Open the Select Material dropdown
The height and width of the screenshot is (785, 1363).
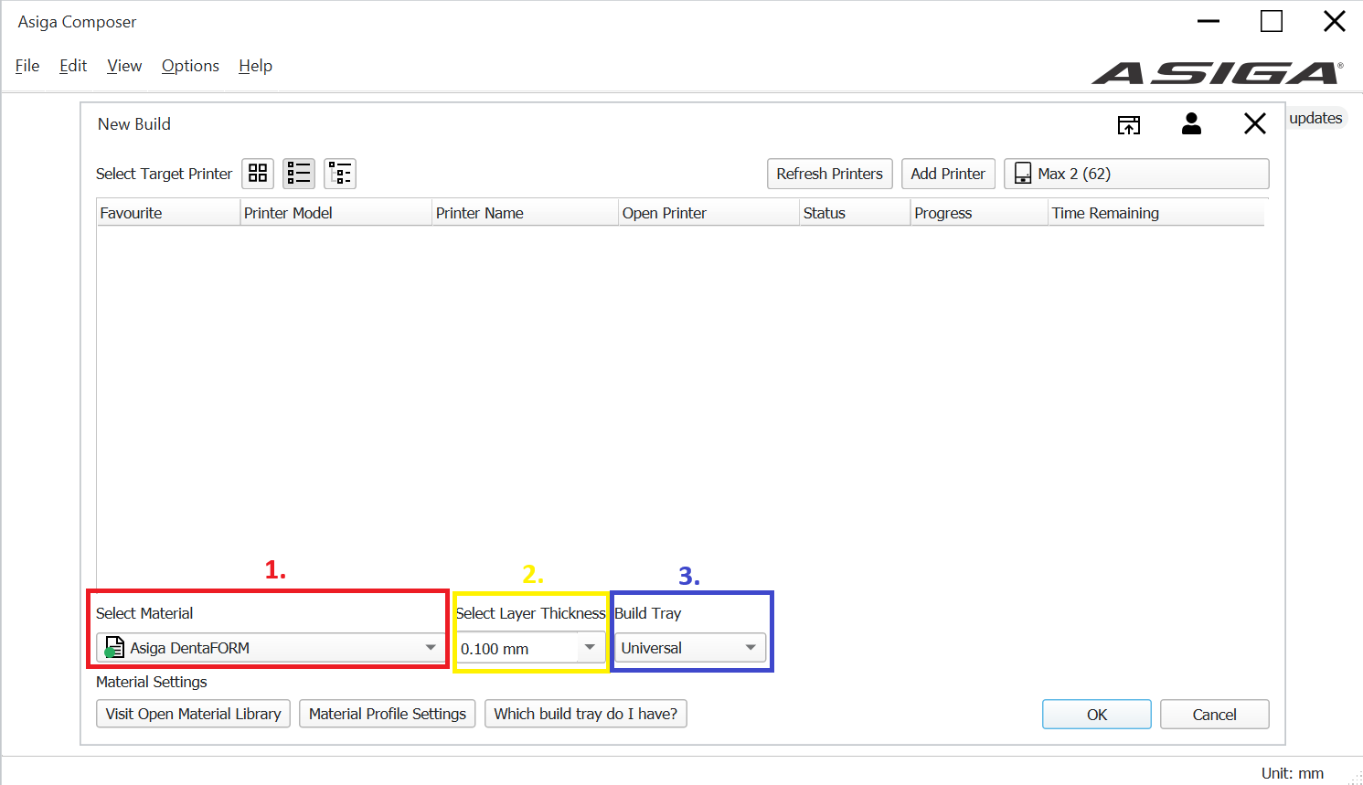click(271, 648)
